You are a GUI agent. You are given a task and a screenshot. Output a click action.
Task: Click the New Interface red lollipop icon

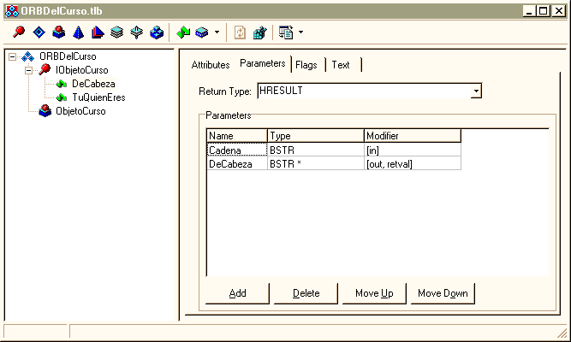pyautogui.click(x=19, y=32)
